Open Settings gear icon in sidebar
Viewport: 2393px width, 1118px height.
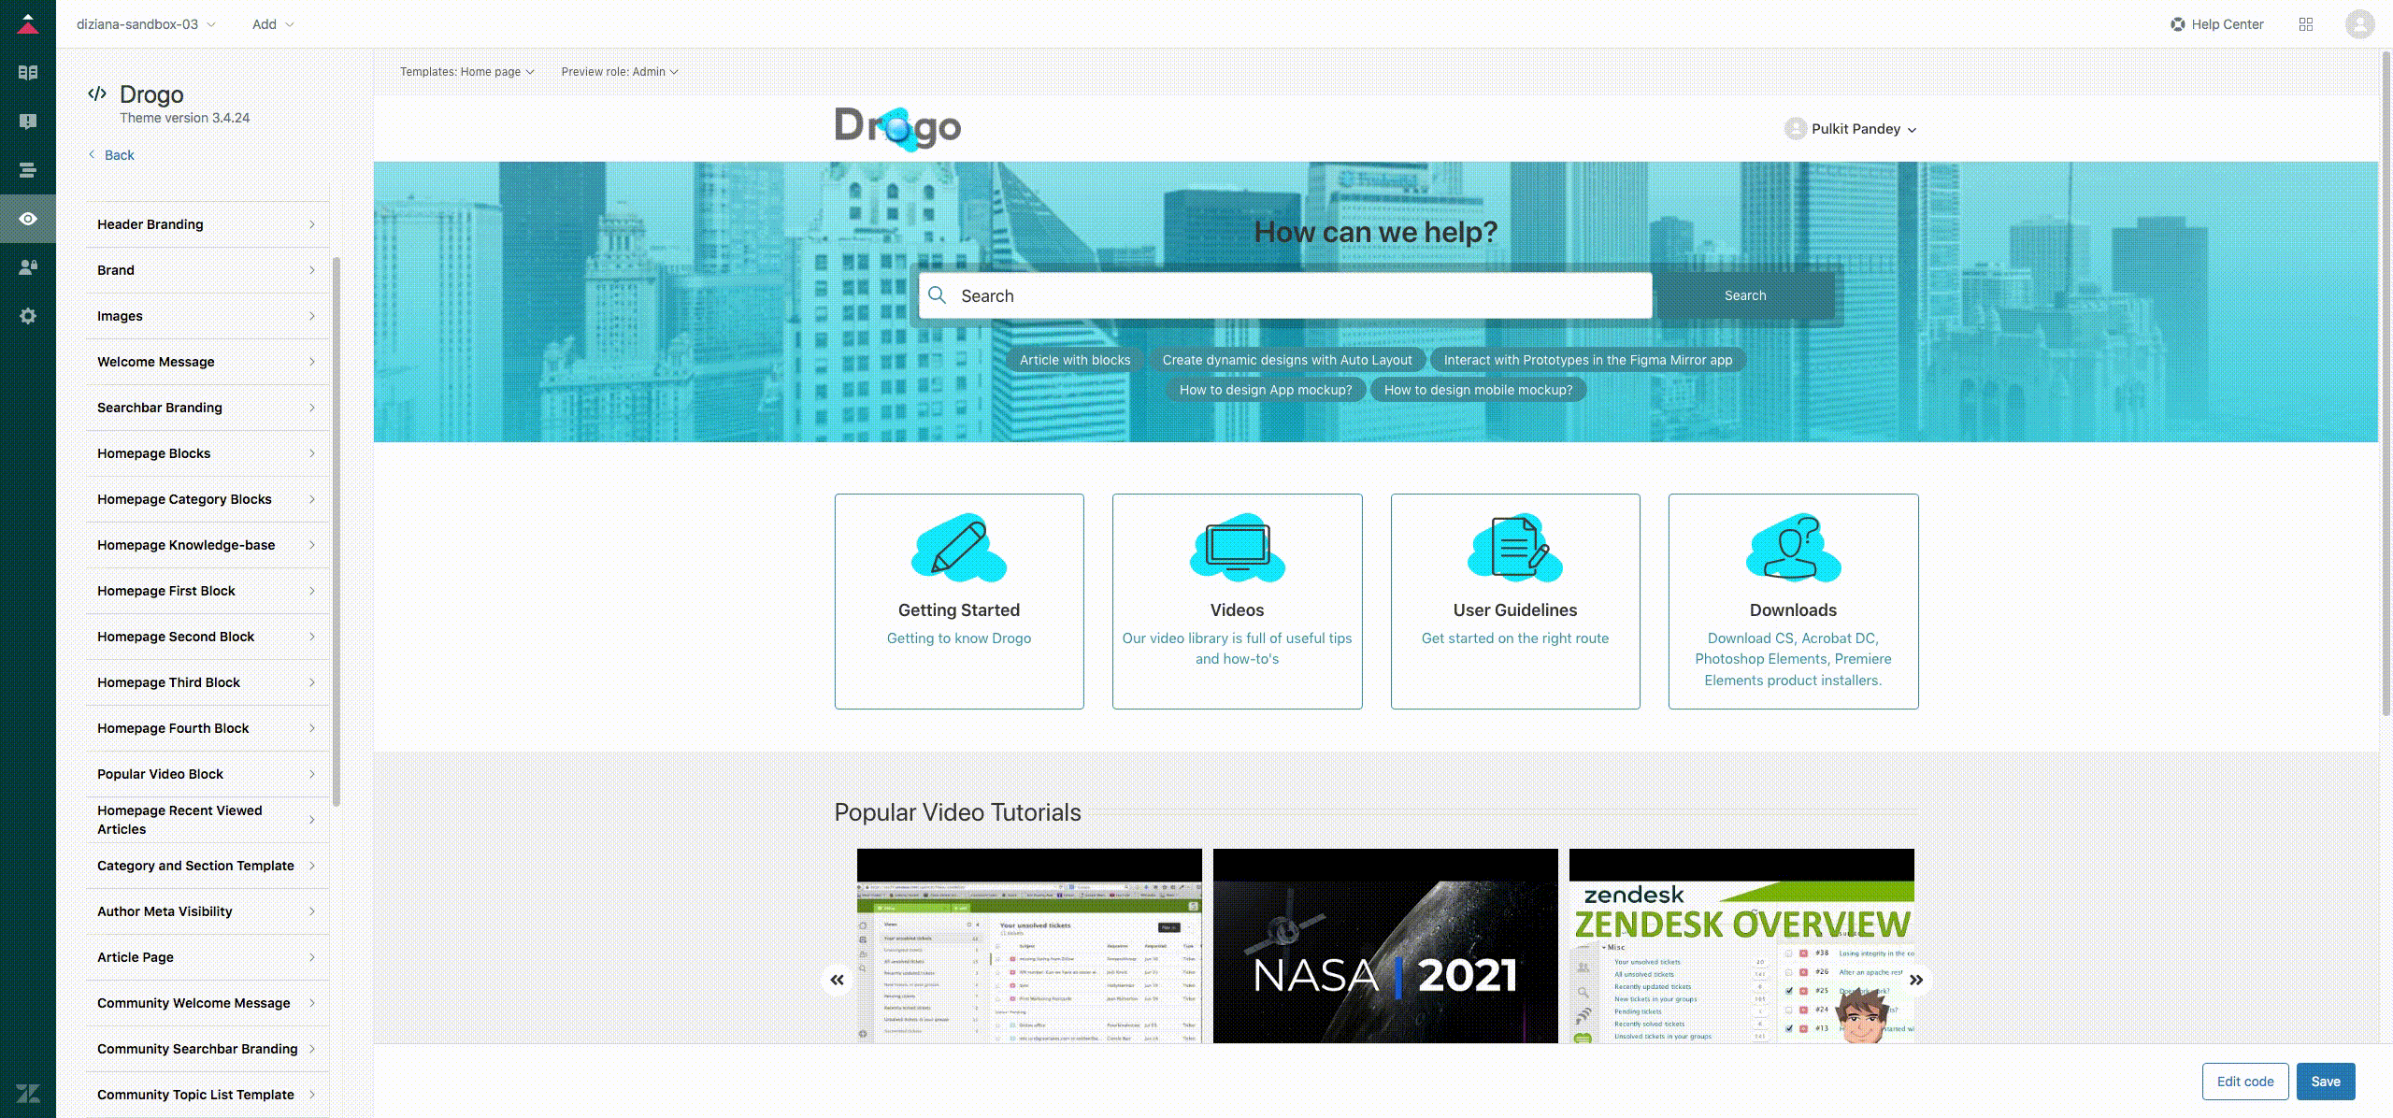pyautogui.click(x=28, y=316)
